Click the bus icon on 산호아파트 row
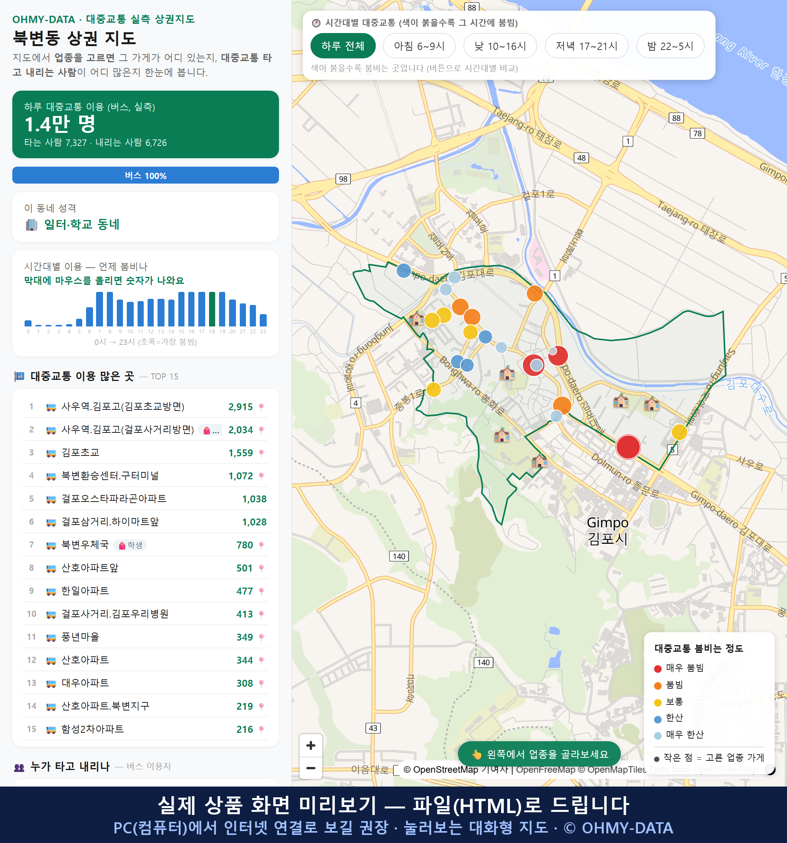787x843 pixels. point(51,661)
